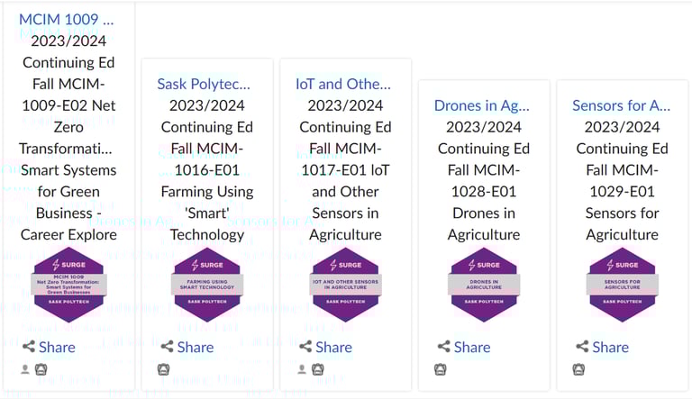Image resolution: width=692 pixels, height=399 pixels.
Task: Click the person icon under MCIM 1009 card
Action: click(25, 369)
